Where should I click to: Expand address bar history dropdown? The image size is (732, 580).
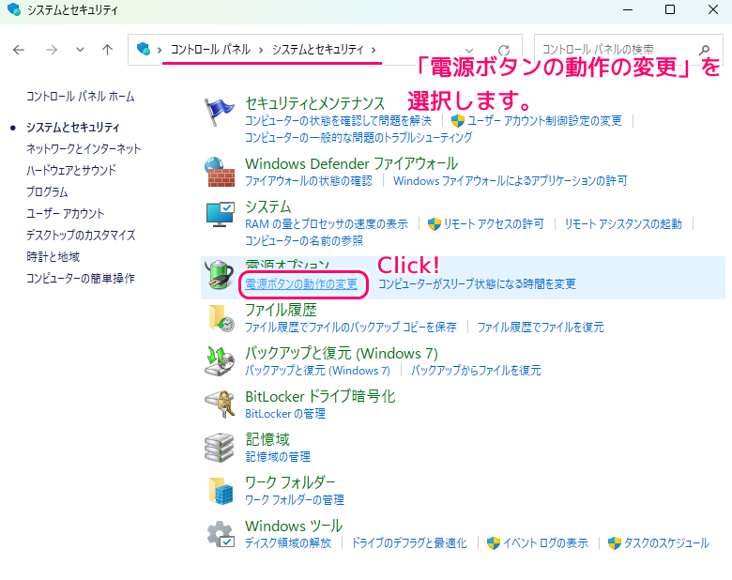[469, 50]
